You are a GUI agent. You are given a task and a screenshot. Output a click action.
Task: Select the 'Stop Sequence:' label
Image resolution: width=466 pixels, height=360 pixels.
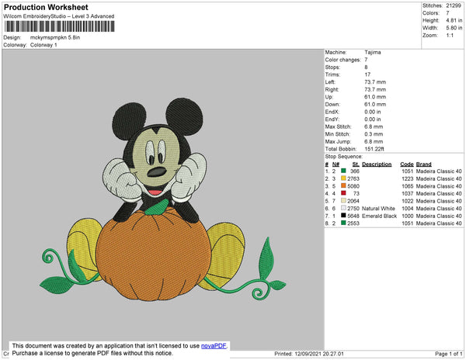click(344, 157)
